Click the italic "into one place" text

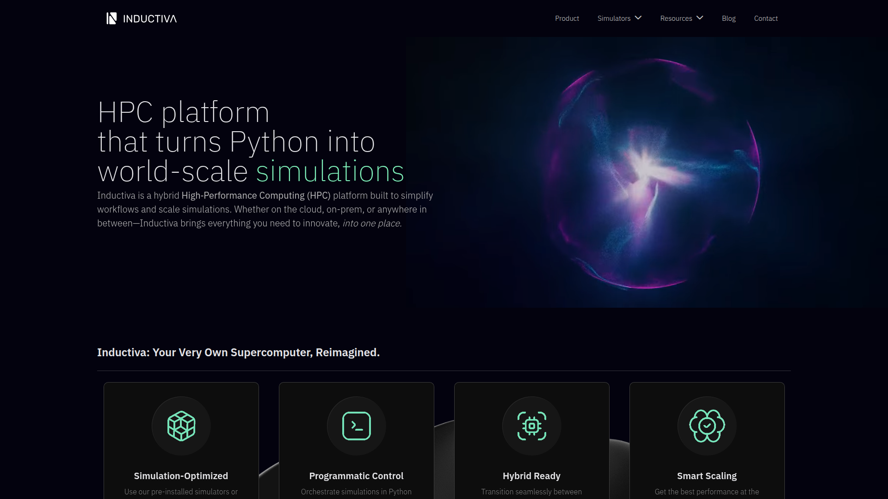point(372,223)
